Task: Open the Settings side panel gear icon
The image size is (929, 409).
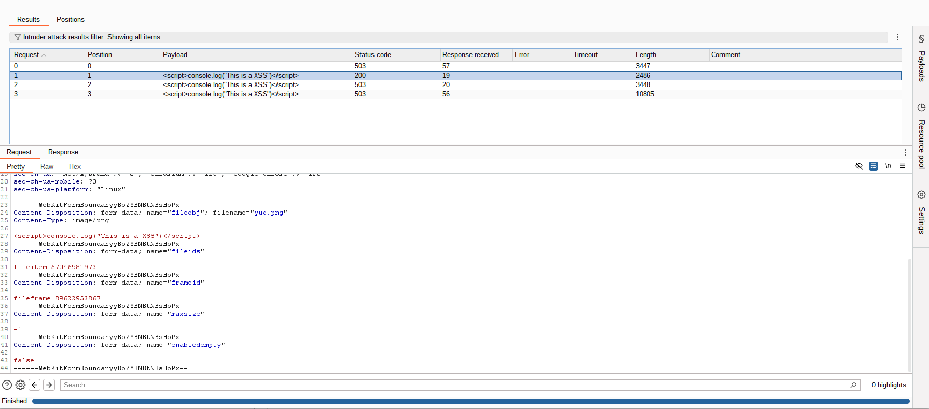Action: coord(921,195)
